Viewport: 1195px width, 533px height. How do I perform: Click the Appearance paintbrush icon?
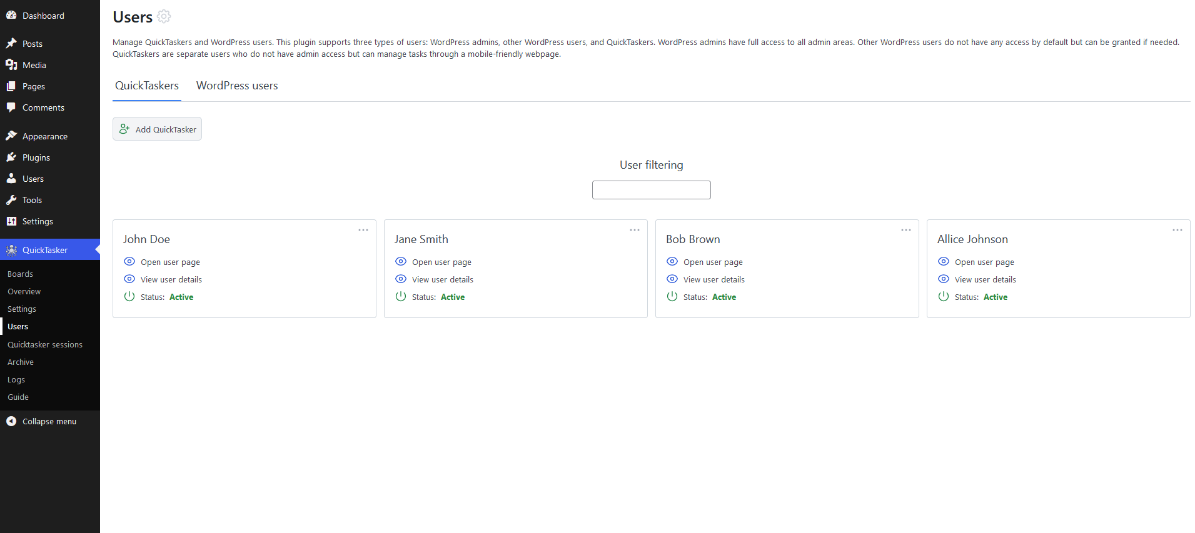[x=11, y=136]
